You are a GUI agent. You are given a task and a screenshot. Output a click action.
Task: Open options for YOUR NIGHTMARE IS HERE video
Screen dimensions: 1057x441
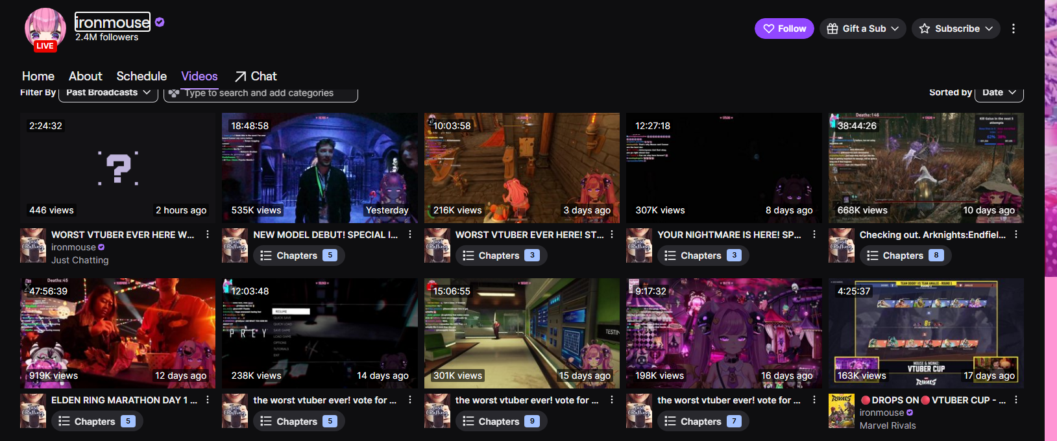(814, 235)
